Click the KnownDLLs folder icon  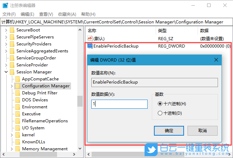[x=18, y=142]
